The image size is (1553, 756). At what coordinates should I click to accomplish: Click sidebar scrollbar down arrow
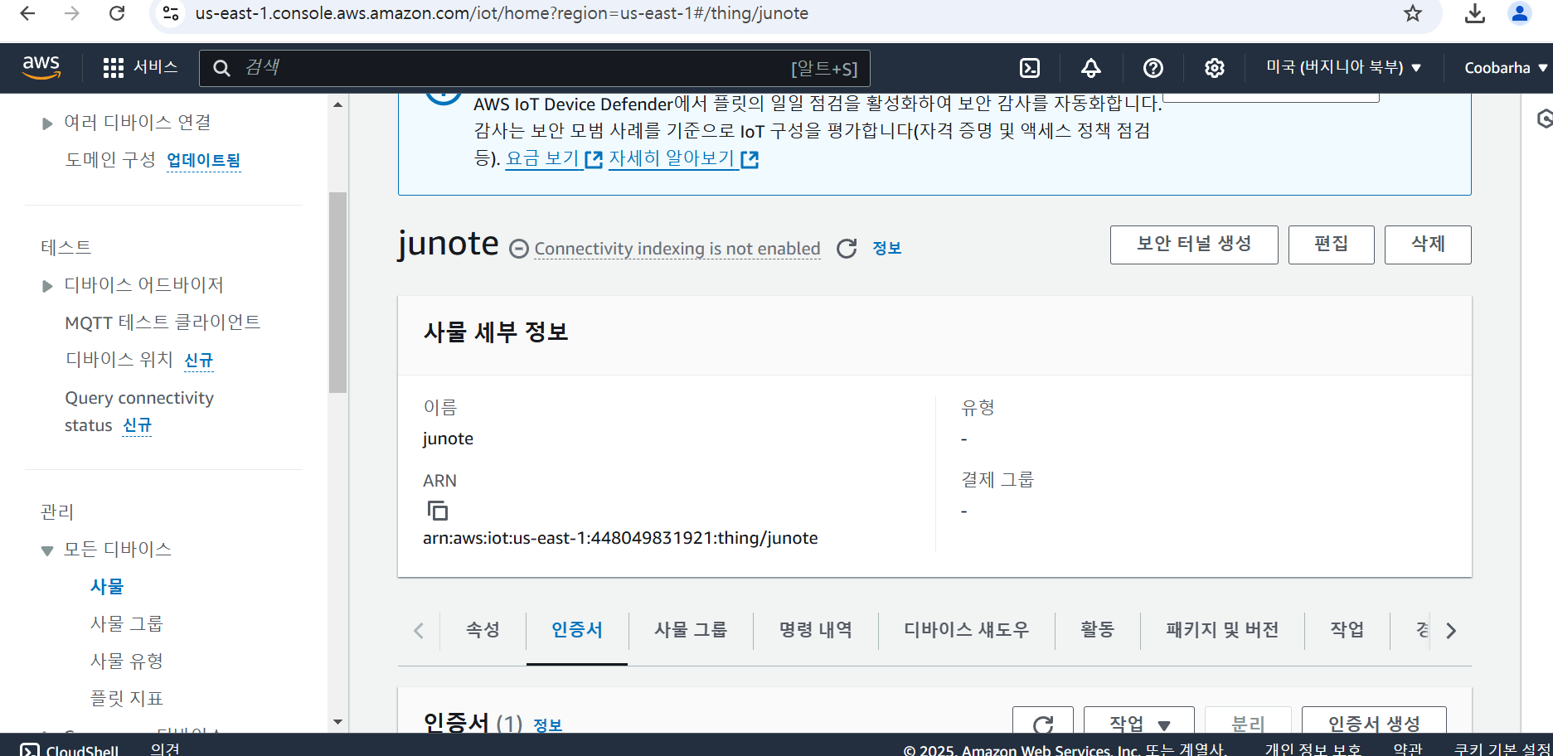click(337, 722)
